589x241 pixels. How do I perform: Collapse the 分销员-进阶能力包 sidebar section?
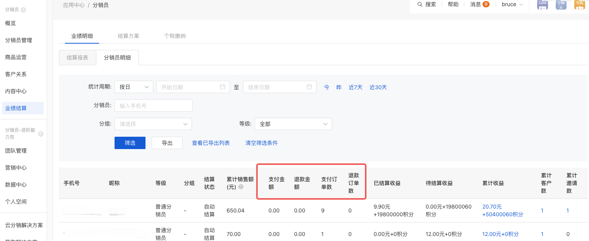coord(41,134)
